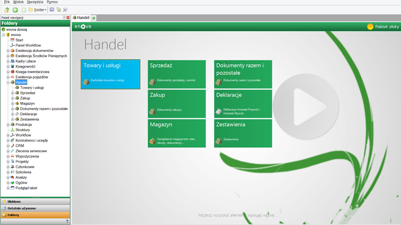Go back with the green back arrow
The image size is (401, 225).
click(16, 10)
